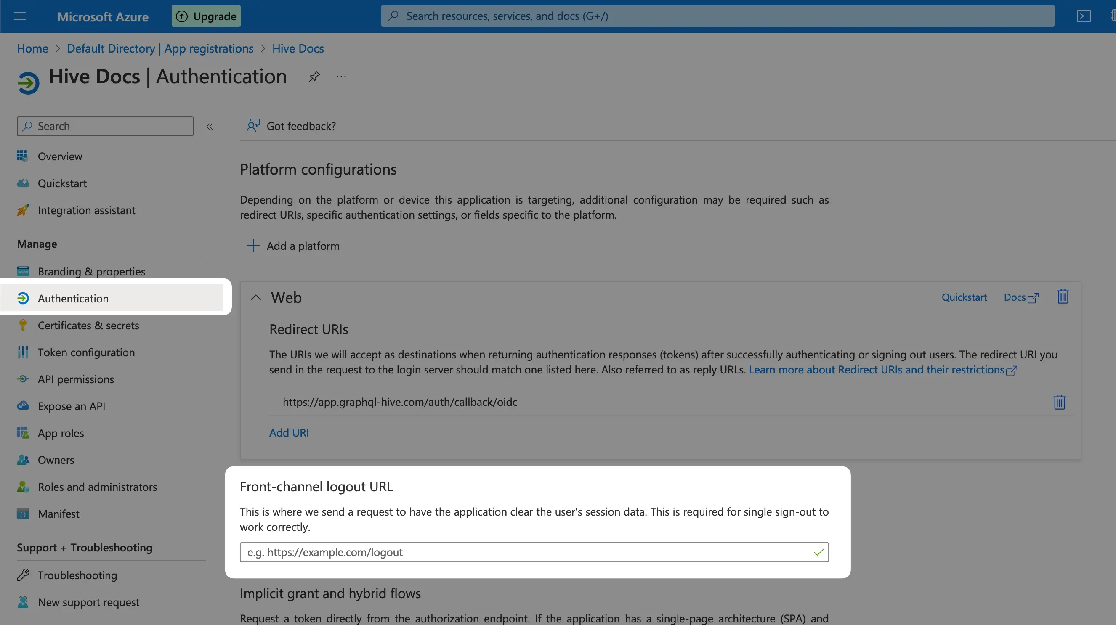Open the Expose an API section
The width and height of the screenshot is (1116, 625).
click(x=71, y=406)
